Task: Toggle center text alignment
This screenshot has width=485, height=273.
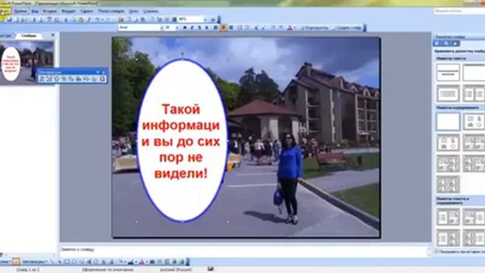Action: pyautogui.click(x=224, y=27)
